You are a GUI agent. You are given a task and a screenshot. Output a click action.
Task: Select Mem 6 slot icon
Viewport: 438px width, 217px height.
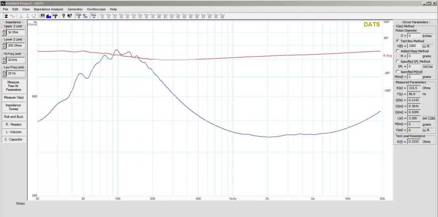click(x=134, y=16)
